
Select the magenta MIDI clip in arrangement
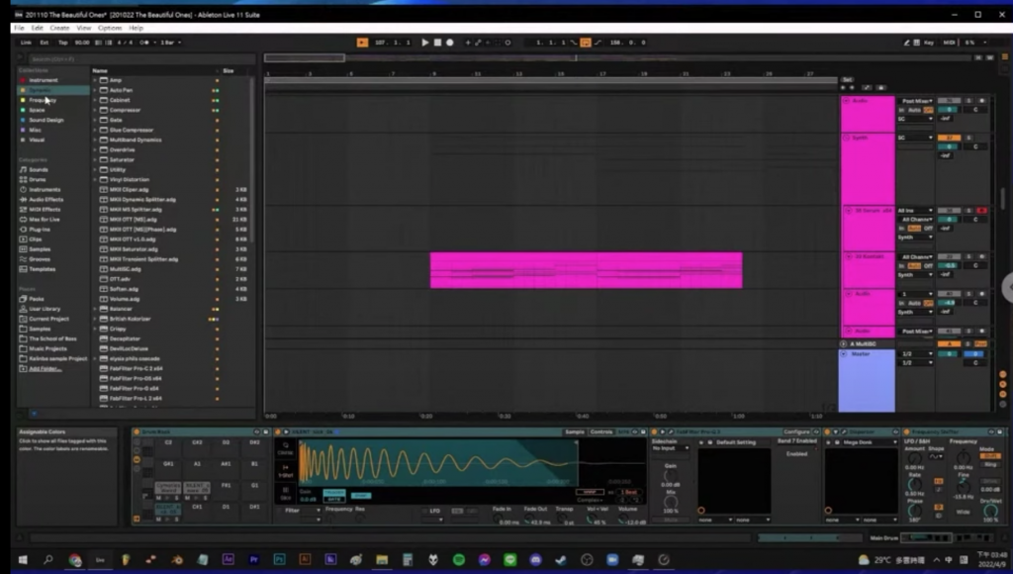tap(586, 270)
